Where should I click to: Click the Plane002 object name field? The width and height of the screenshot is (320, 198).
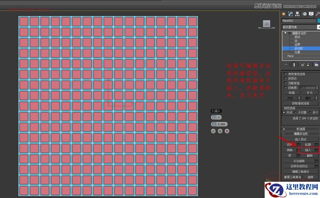click(299, 21)
